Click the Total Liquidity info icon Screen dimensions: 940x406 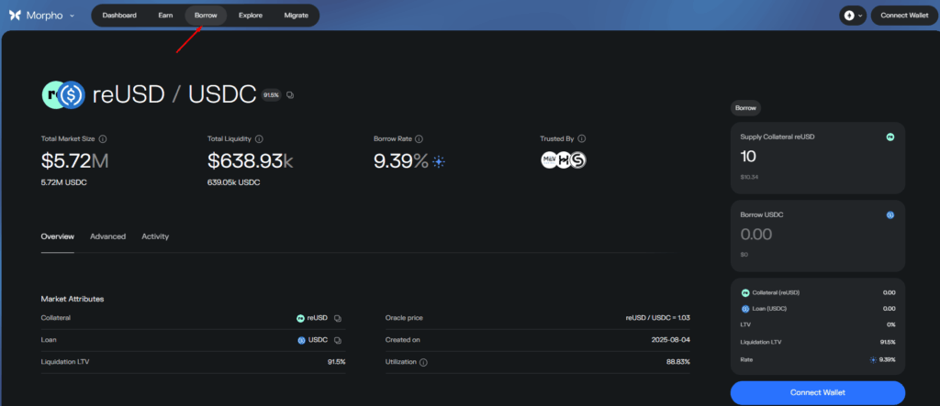point(259,139)
